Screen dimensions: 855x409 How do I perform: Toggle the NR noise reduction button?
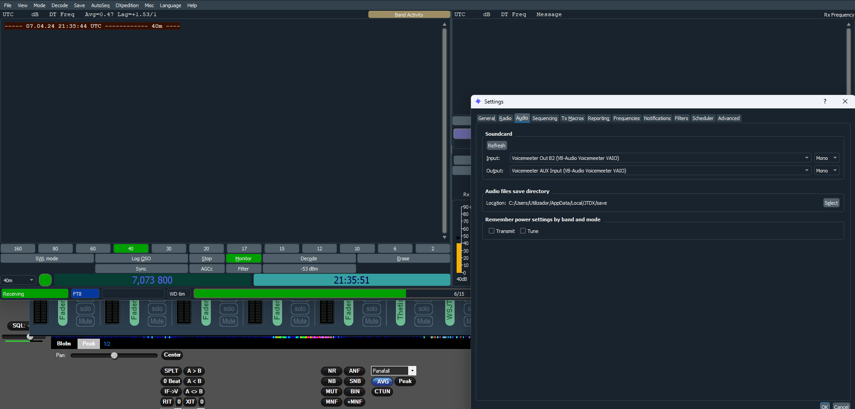[332, 371]
